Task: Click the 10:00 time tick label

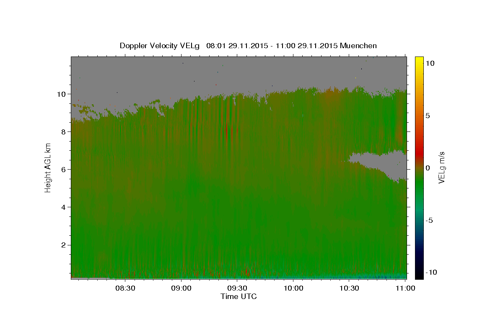Action: (x=293, y=288)
